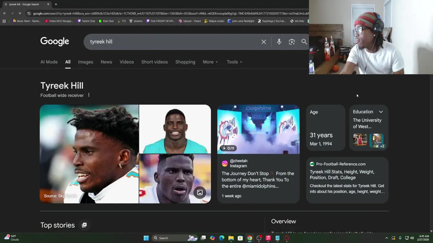Screen dimensions: 433x243
Task: Show hidden system tray icons
Action: [x=387, y=238]
